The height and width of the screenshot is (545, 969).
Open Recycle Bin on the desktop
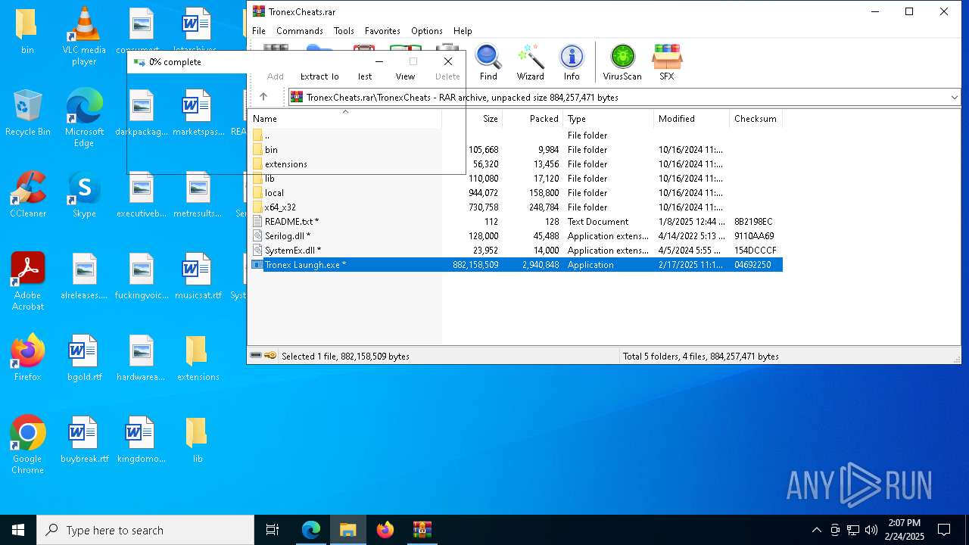tap(28, 112)
